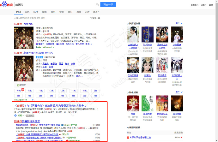Screen dimensions: 218x142
Task: Click the 新璧山 poster thumbnail
Action: [148, 65]
